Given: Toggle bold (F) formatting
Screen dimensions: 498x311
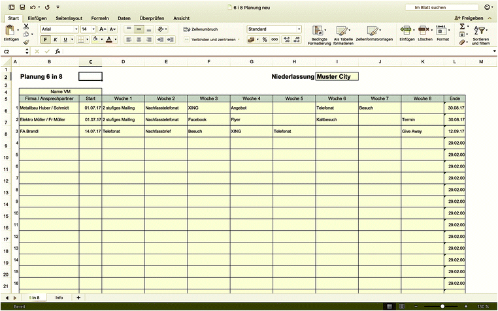Looking at the screenshot, I should pyautogui.click(x=46, y=40).
